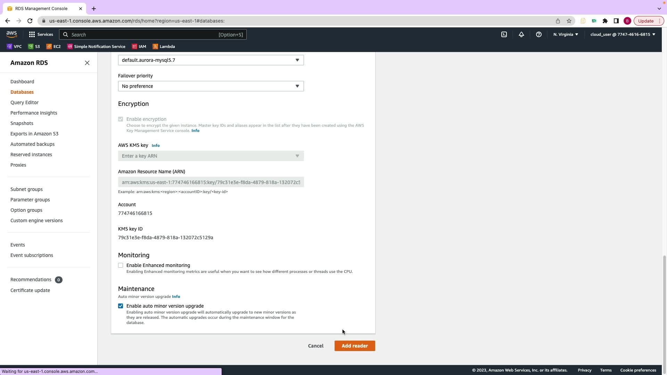This screenshot has width=667, height=375.
Task: Click the Add reader button
Action: 354,346
